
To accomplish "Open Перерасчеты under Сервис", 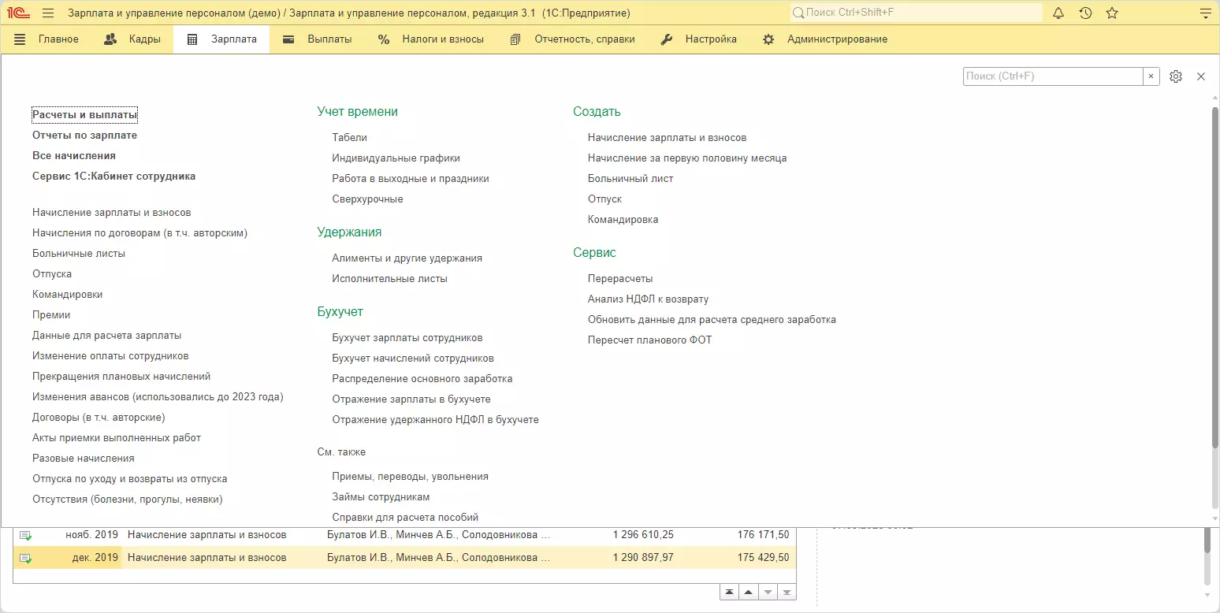I will coord(620,279).
